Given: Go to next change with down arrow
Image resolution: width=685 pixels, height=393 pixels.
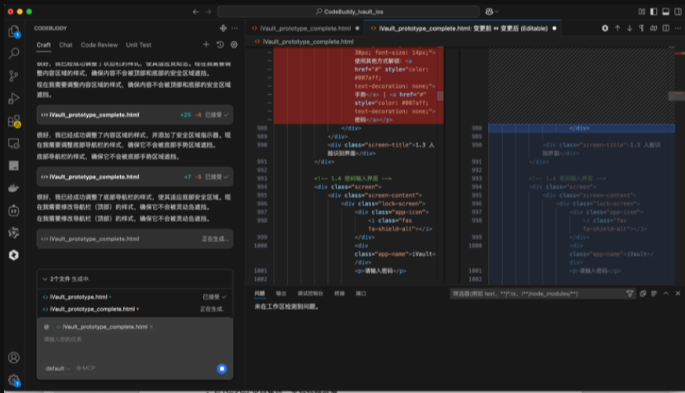Looking at the screenshot, I should click(x=631, y=27).
